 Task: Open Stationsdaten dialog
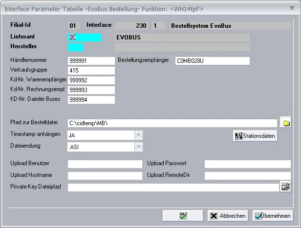click(255, 136)
